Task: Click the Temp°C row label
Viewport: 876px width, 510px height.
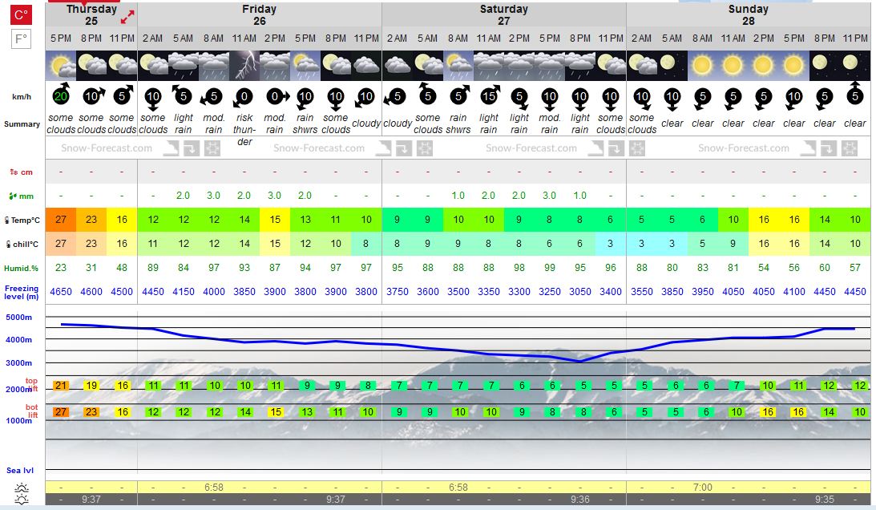Action: coord(22,221)
